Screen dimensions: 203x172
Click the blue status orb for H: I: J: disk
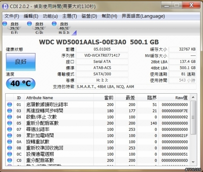54,23
